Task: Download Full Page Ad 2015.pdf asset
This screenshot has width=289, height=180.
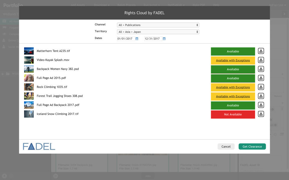Action: [x=261, y=78]
